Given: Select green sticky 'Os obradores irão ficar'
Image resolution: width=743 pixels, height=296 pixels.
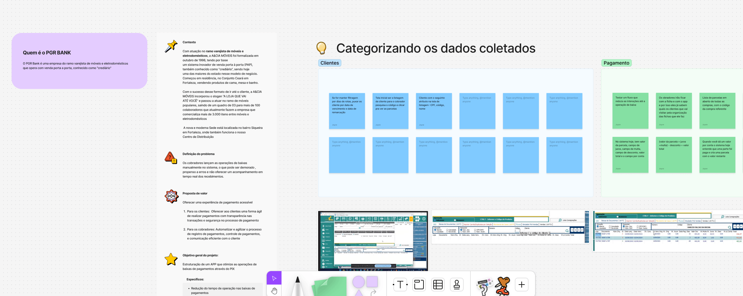Looking at the screenshot, I should tap(674, 111).
